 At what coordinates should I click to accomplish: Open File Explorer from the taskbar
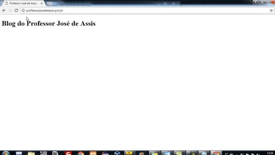(31, 153)
